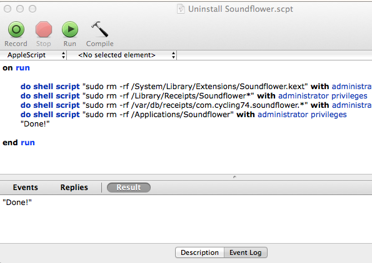The width and height of the screenshot is (372, 263).
Task: Click the green Record button icon
Action: 16,29
